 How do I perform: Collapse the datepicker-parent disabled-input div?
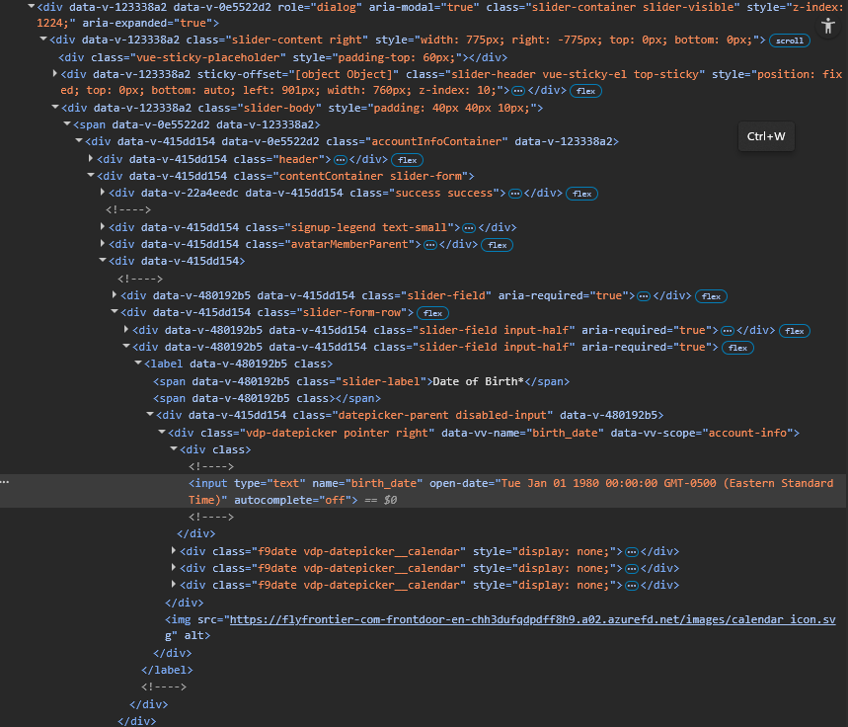point(150,415)
